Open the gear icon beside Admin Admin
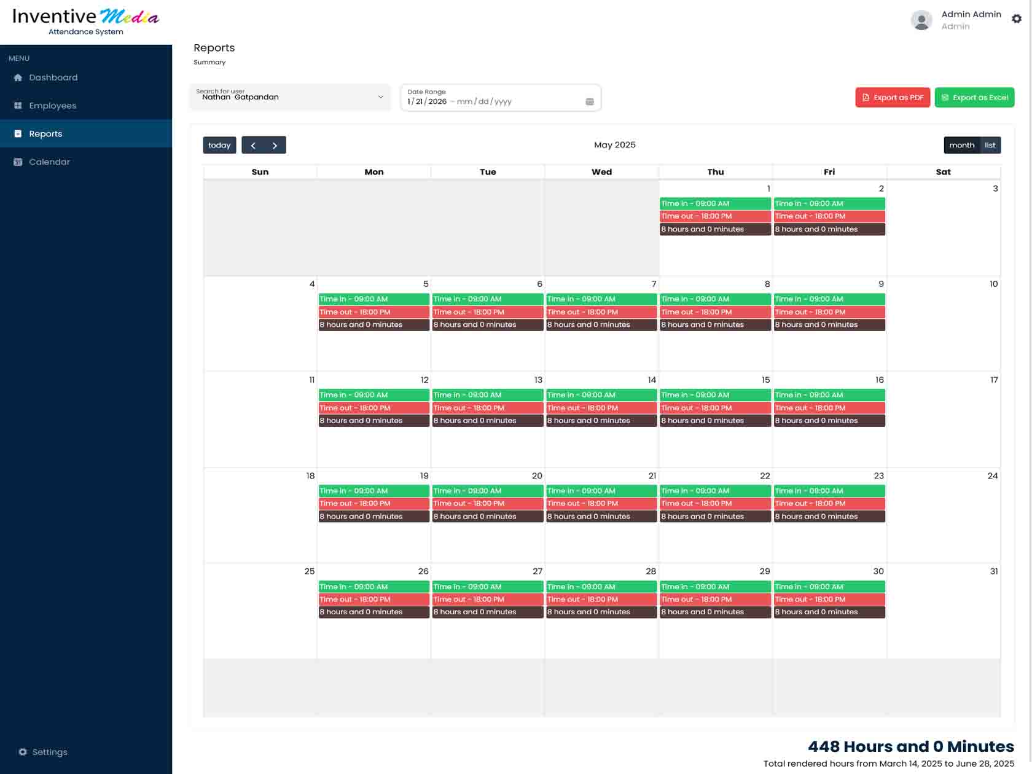This screenshot has height=774, width=1032. (x=1017, y=19)
